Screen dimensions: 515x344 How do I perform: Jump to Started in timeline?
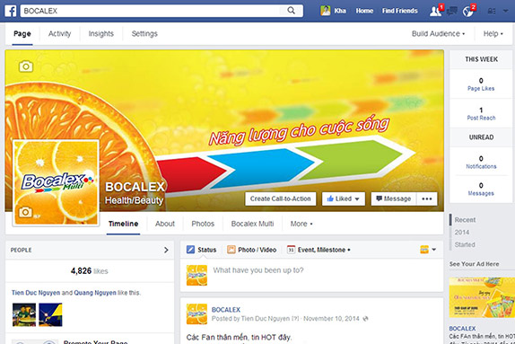[x=465, y=244]
